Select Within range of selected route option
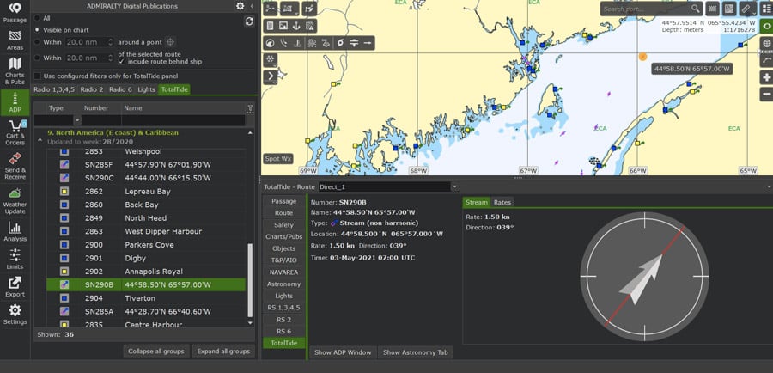The image size is (773, 373). point(37,58)
